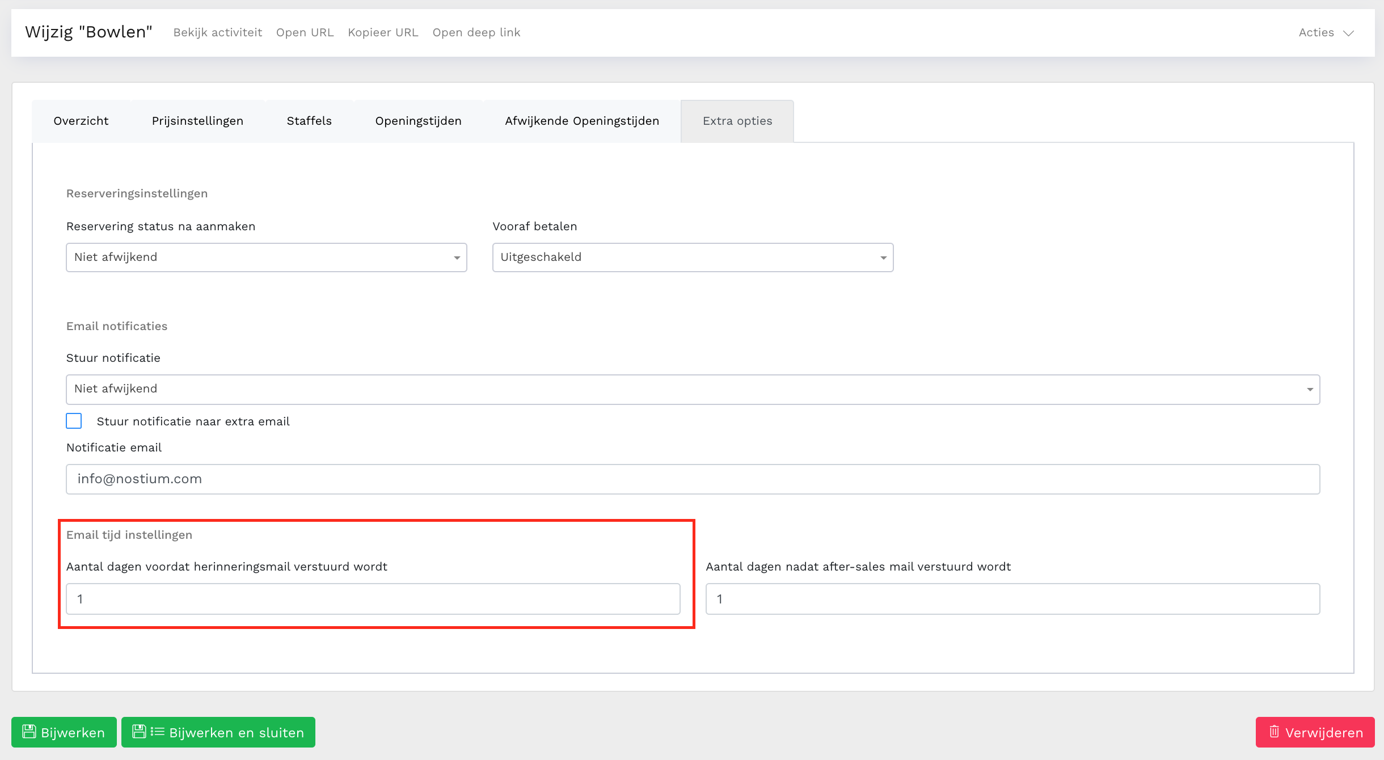Click the Kopieer URL link
The width and height of the screenshot is (1384, 760).
tap(383, 32)
